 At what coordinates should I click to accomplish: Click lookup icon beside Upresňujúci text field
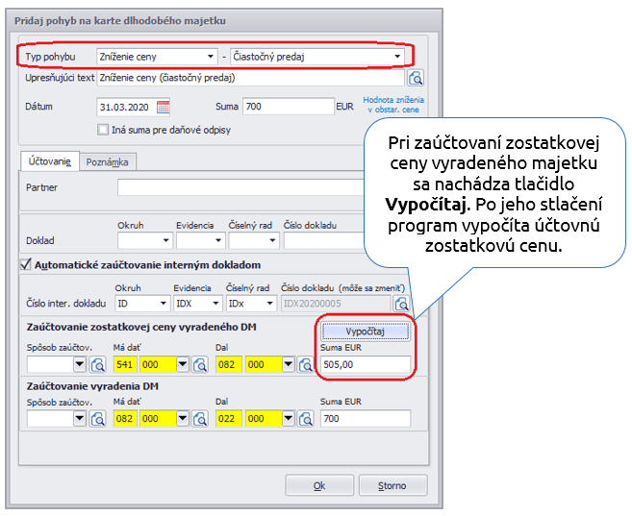[x=417, y=79]
